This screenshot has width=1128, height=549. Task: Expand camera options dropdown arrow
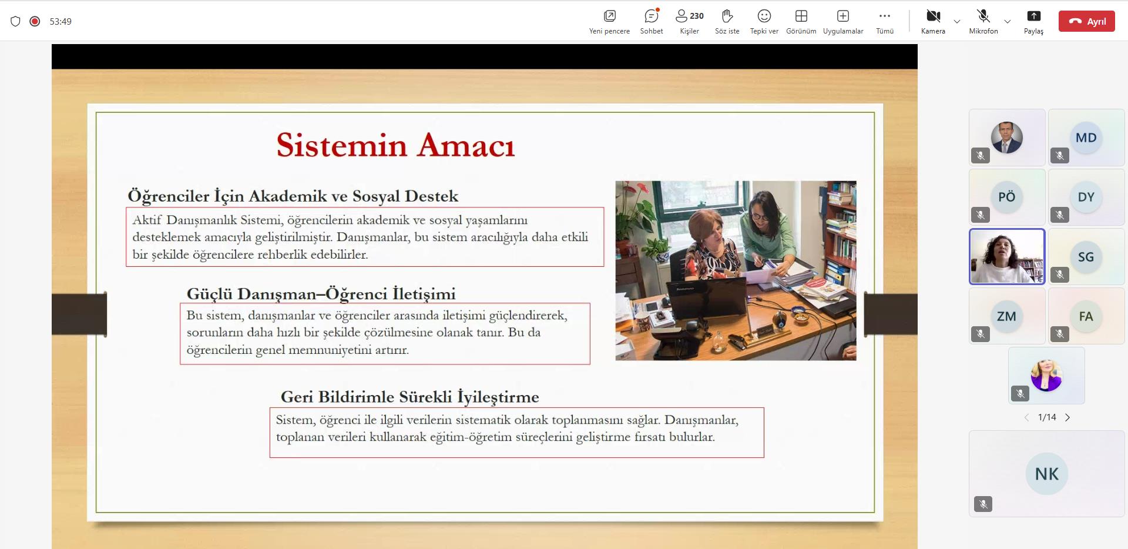(x=957, y=22)
